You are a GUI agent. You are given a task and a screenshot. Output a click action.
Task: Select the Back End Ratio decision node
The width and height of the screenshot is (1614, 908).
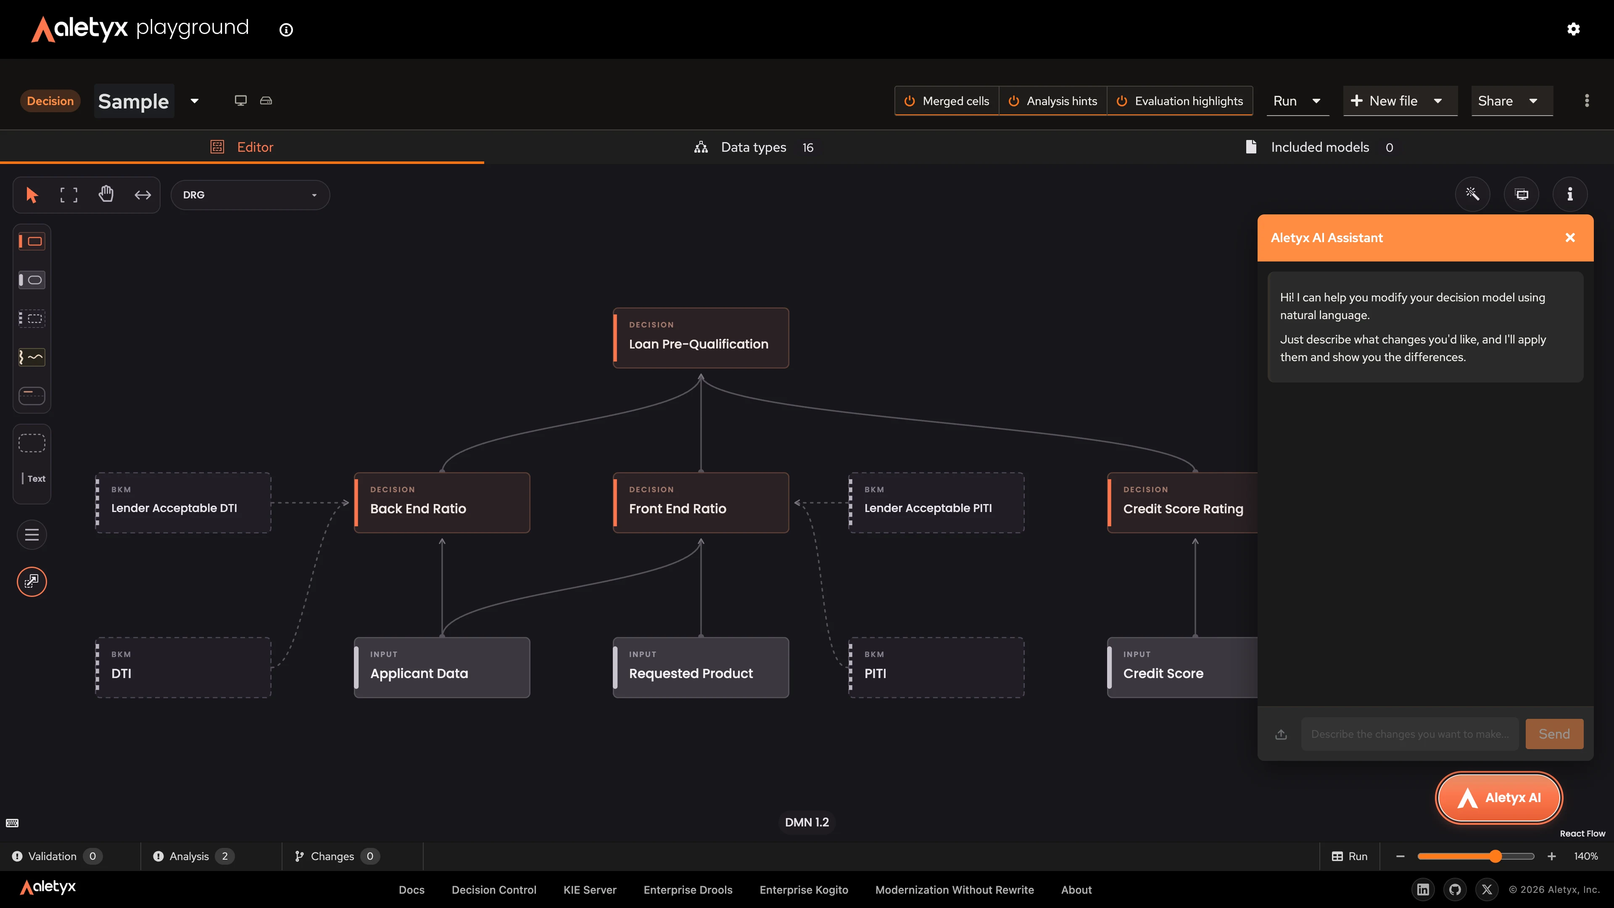[442, 503]
